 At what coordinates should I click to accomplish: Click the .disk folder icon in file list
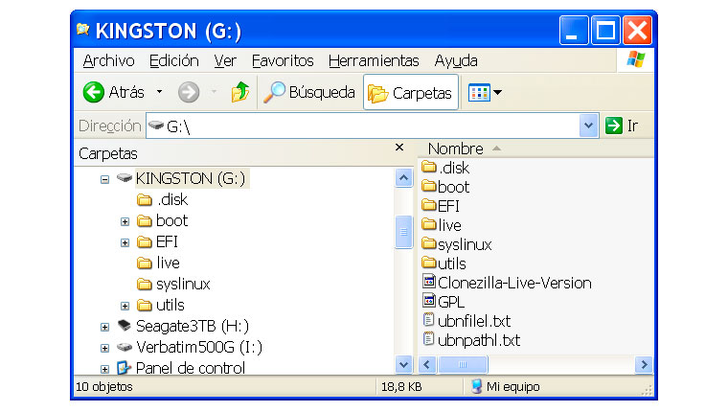[429, 167]
